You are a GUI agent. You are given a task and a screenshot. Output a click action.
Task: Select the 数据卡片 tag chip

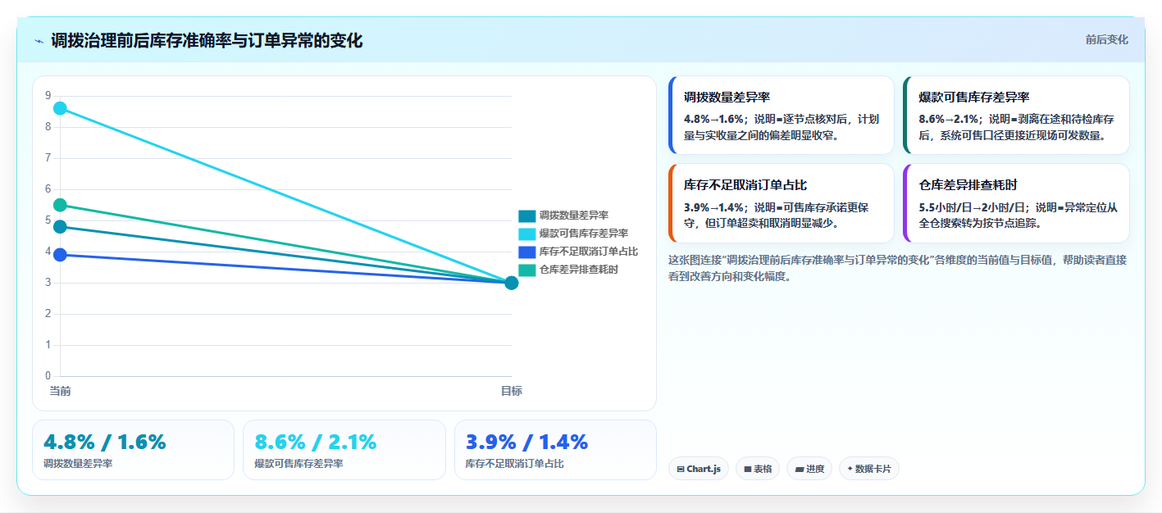(868, 469)
